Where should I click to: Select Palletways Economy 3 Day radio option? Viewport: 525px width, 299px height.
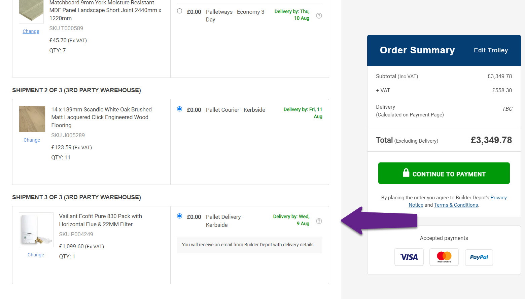pyautogui.click(x=180, y=11)
